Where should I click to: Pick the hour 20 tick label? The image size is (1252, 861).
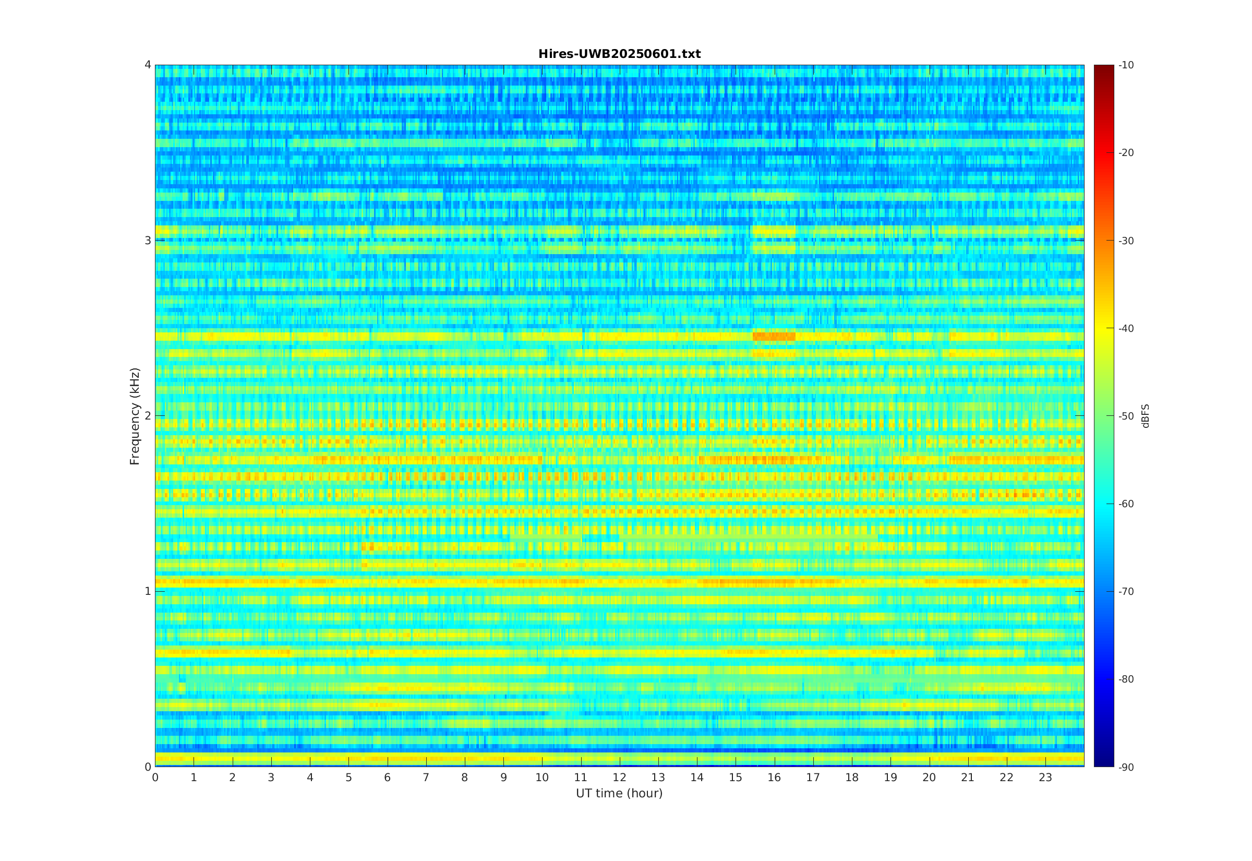[x=929, y=778]
